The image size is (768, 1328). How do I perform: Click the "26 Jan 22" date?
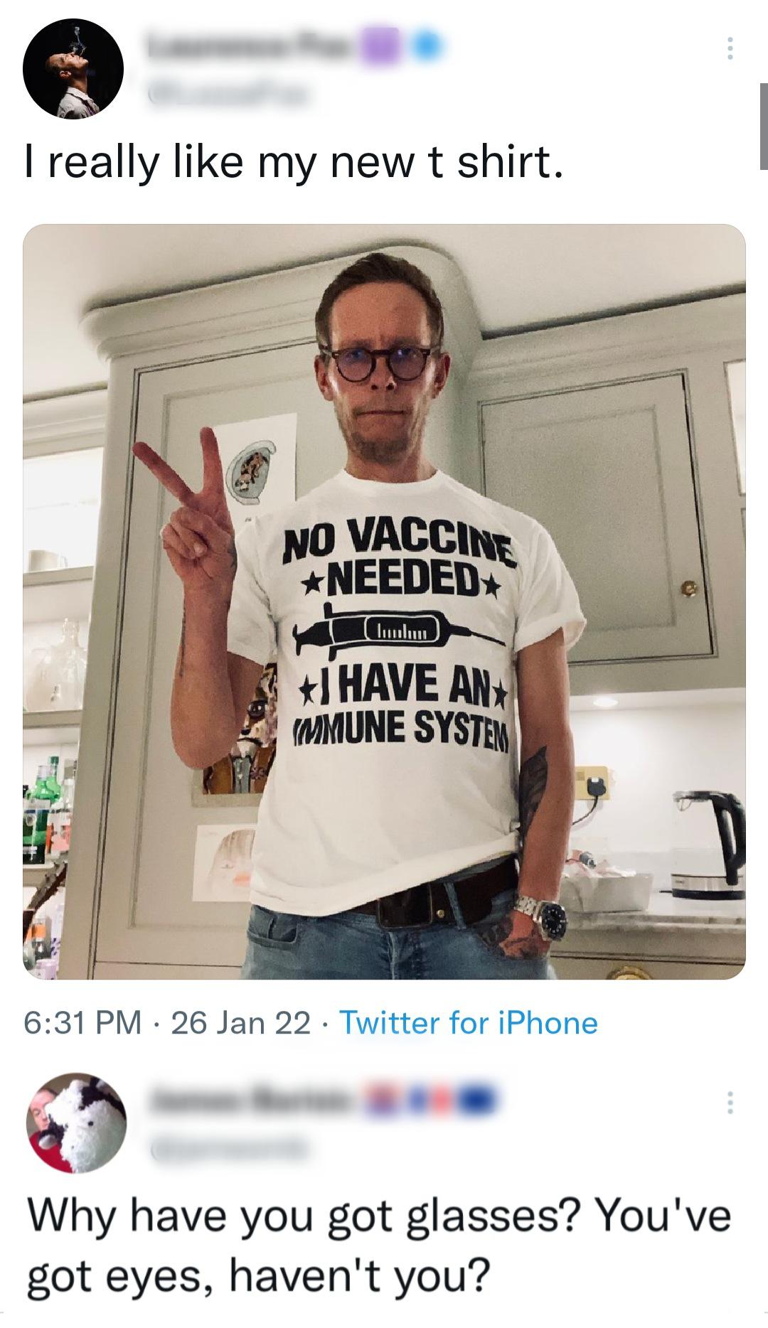240,1023
